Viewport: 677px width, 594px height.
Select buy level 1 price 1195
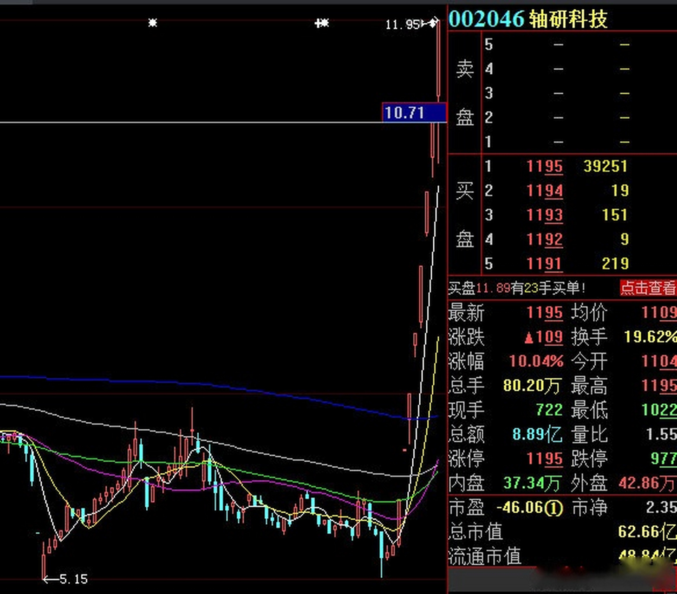[x=545, y=166]
